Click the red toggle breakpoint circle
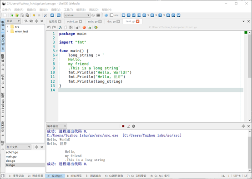252x179 pixels. pos(84,27)
